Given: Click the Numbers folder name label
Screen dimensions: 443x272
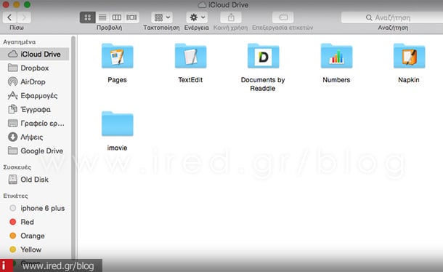Looking at the screenshot, I should click(336, 80).
